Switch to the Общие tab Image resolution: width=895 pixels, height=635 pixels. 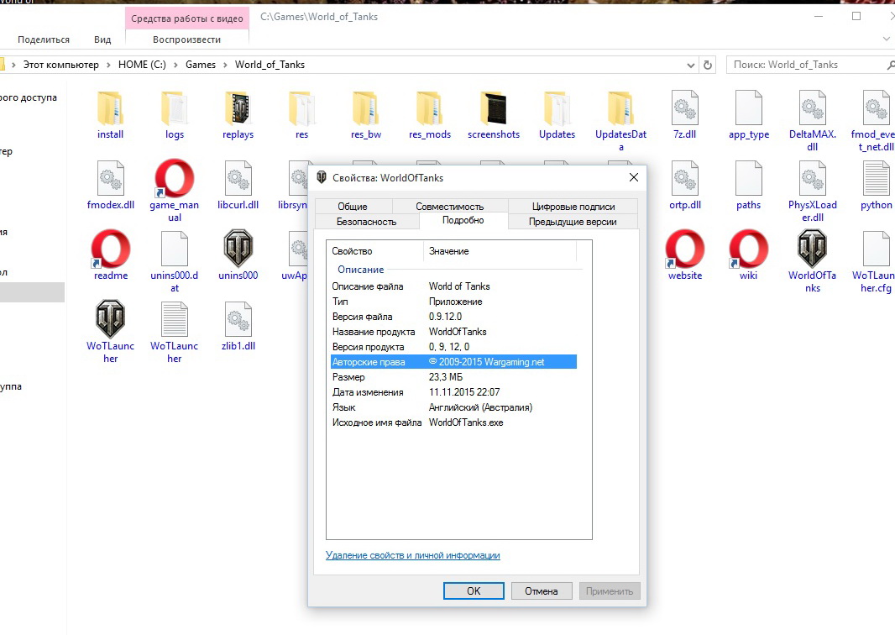(x=353, y=207)
